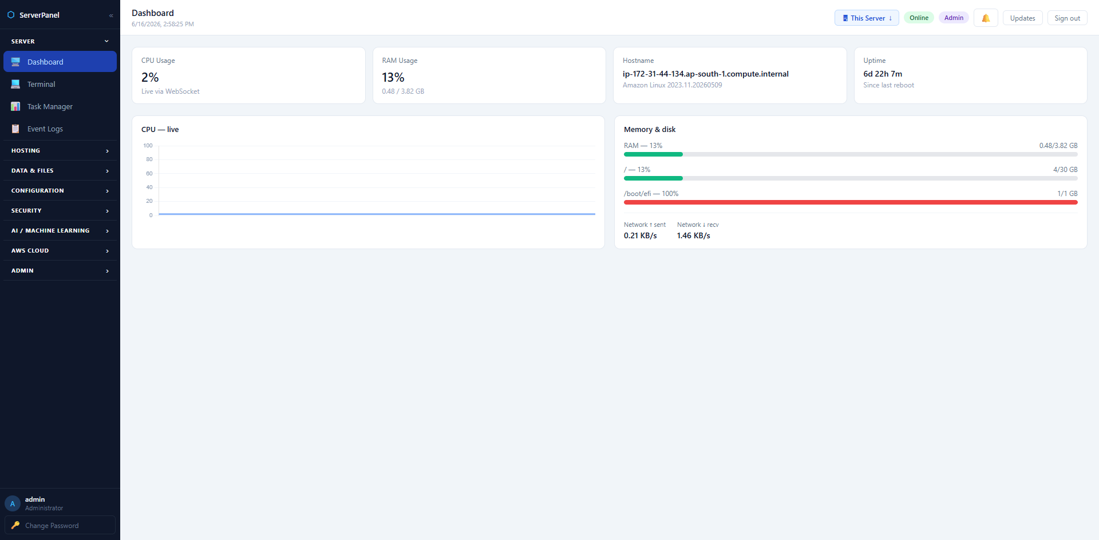1099x540 pixels.
Task: Click the key icon beside Change Password
Action: pos(15,525)
